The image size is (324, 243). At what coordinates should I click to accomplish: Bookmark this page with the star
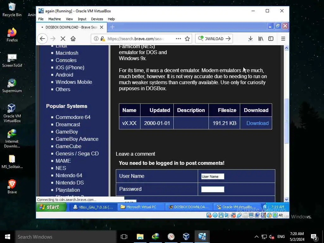click(x=187, y=39)
